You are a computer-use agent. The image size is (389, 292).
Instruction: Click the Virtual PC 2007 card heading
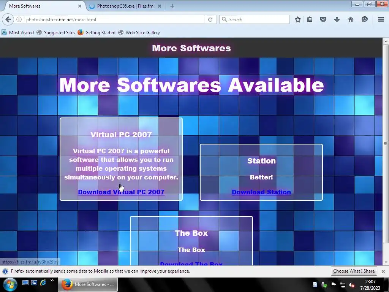121,135
